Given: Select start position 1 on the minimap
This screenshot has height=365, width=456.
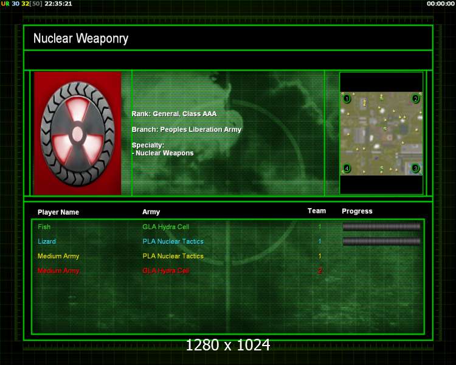Looking at the screenshot, I should tap(347, 99).
